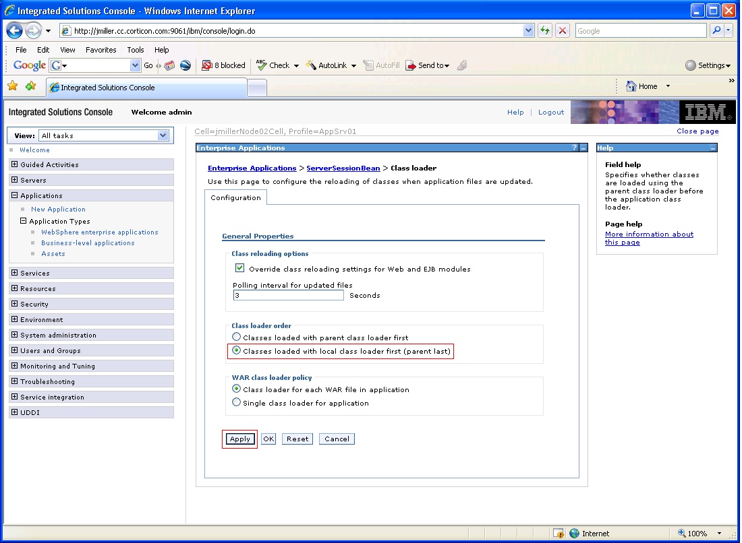The width and height of the screenshot is (742, 543).
Task: Click the Refresh page icon
Action: pyautogui.click(x=545, y=31)
